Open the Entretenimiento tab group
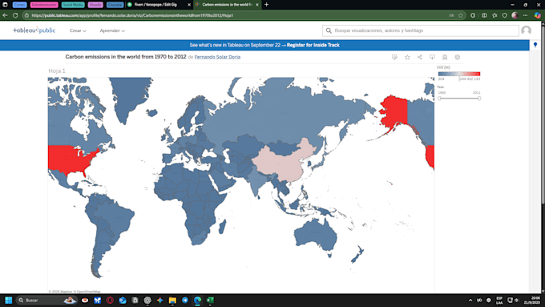Viewport: 545px width, 307px height. click(x=44, y=5)
